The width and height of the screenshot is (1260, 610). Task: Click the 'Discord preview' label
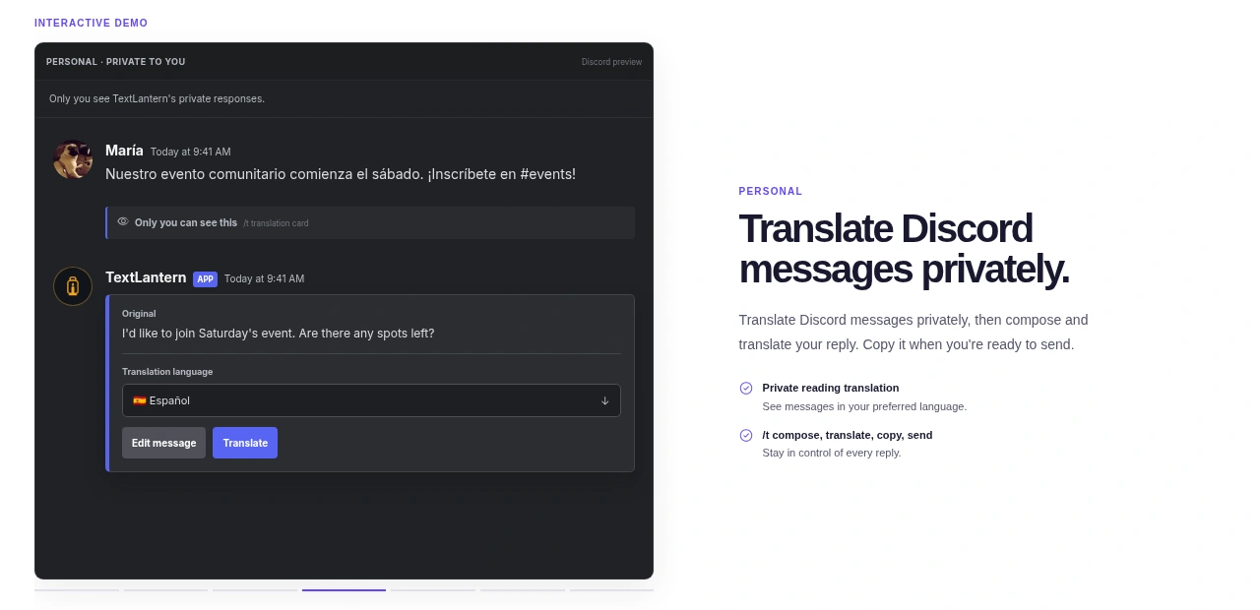pos(611,62)
